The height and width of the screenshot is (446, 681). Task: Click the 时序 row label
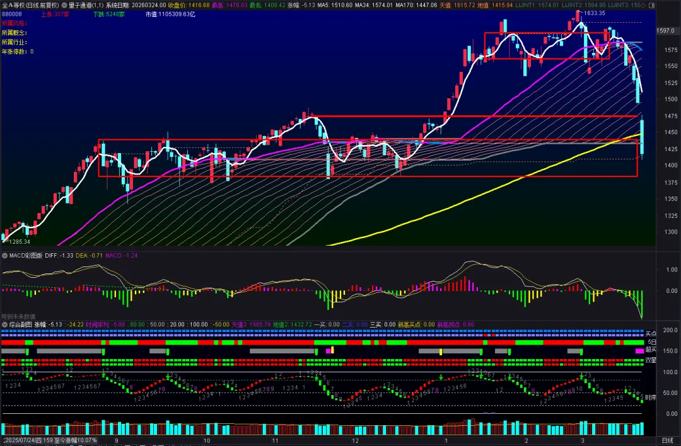pos(651,397)
